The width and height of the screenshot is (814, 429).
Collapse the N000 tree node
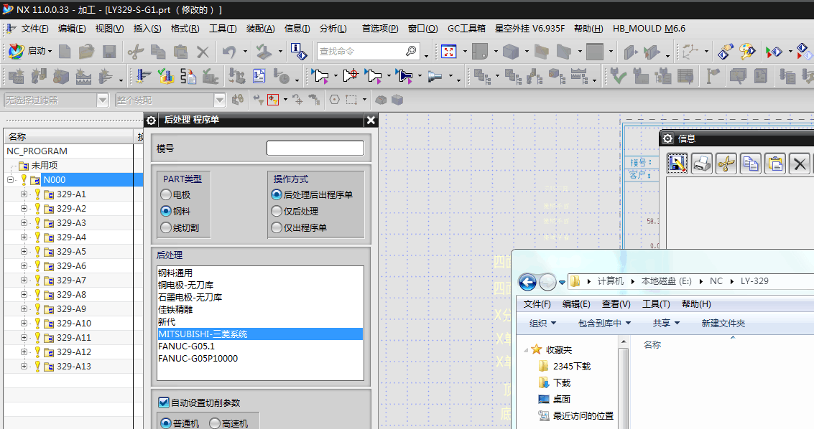10,180
